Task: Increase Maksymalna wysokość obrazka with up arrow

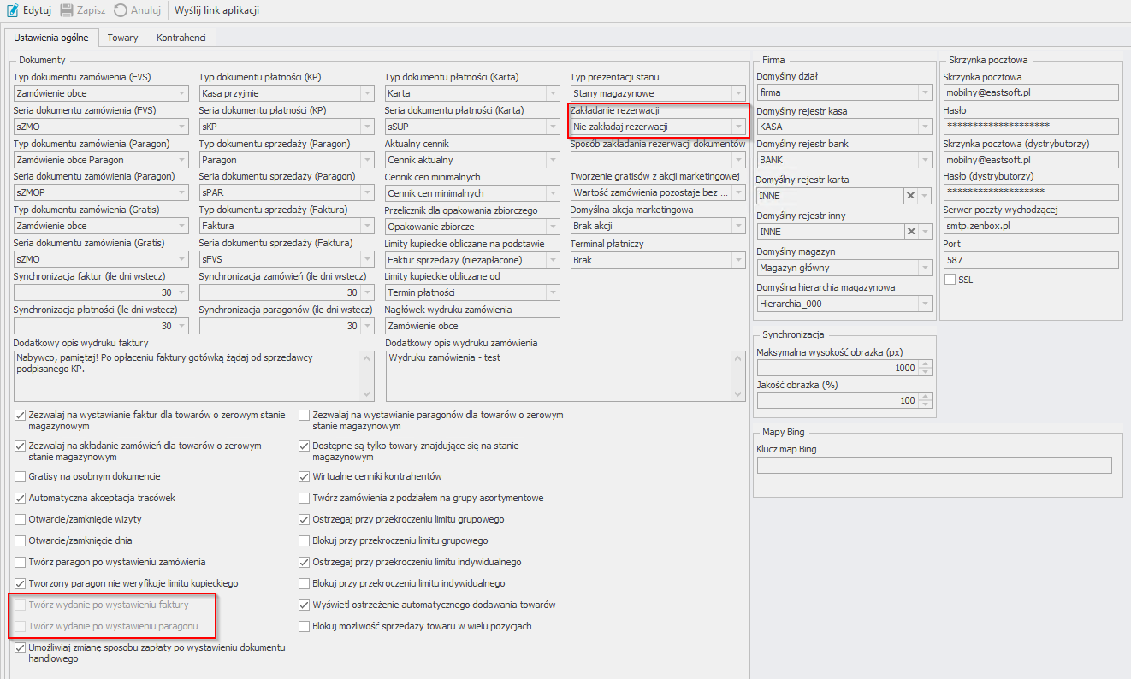Action: click(925, 363)
